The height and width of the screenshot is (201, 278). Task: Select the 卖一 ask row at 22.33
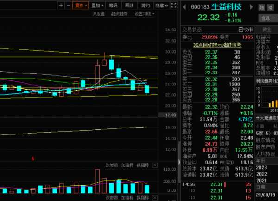[x=217, y=73]
